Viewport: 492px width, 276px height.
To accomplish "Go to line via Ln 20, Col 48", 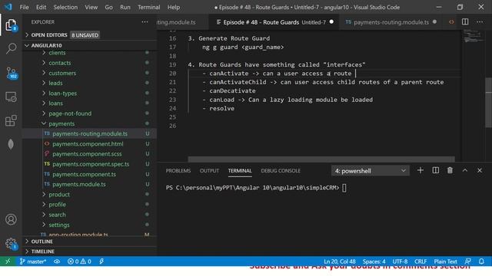I will (x=340, y=261).
